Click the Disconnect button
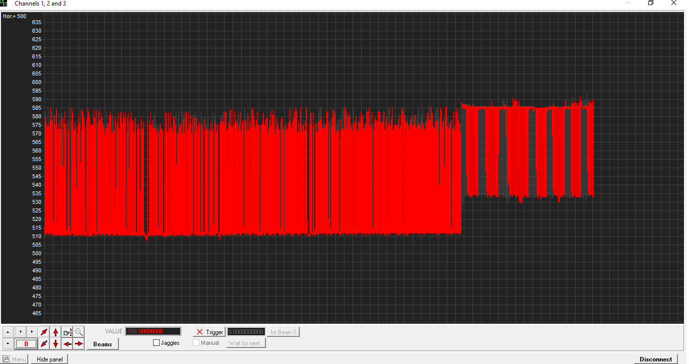Viewport: 689px width, 364px height. click(x=656, y=359)
